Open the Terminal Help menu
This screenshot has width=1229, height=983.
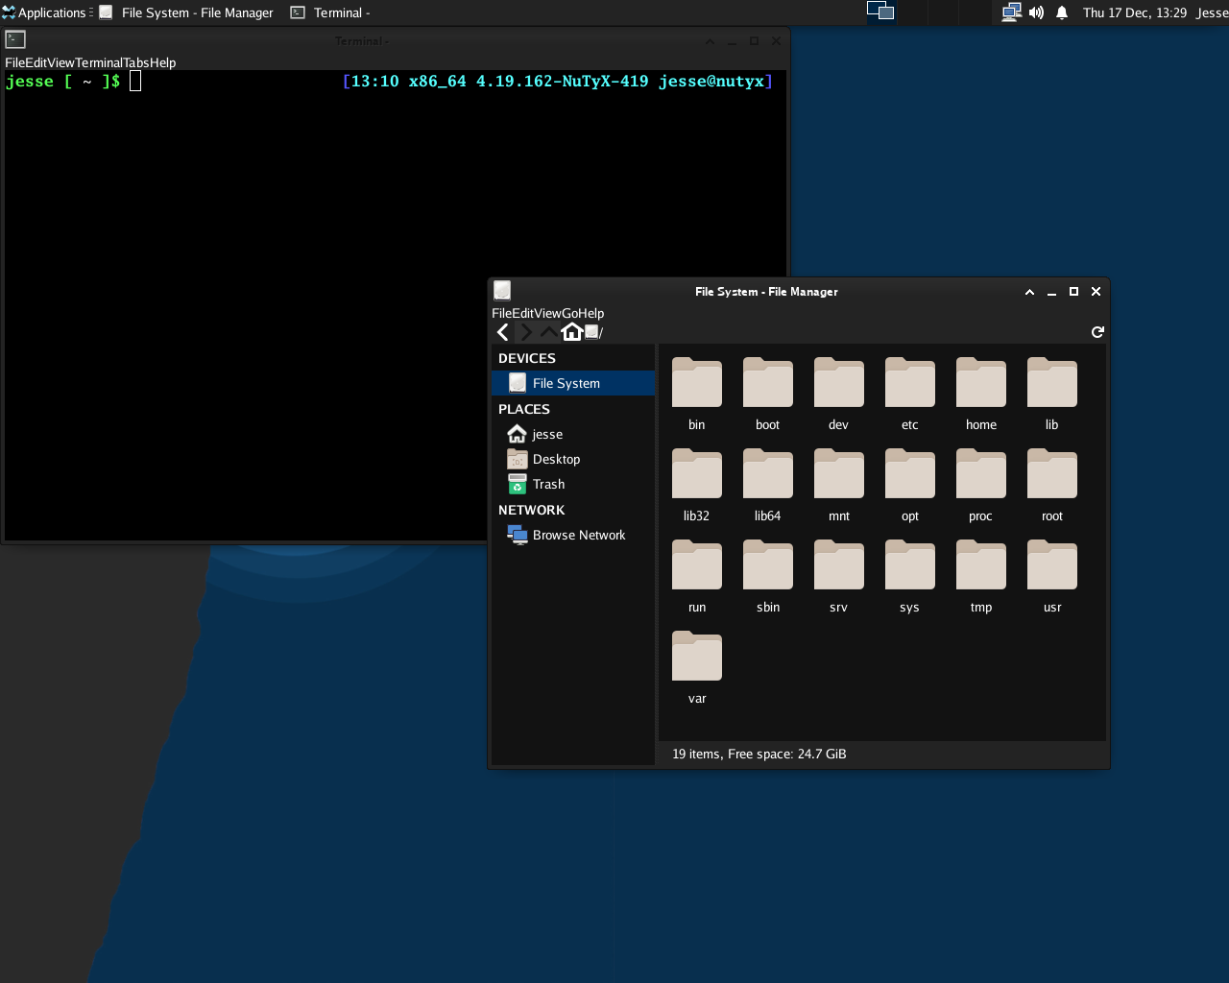pos(162,62)
